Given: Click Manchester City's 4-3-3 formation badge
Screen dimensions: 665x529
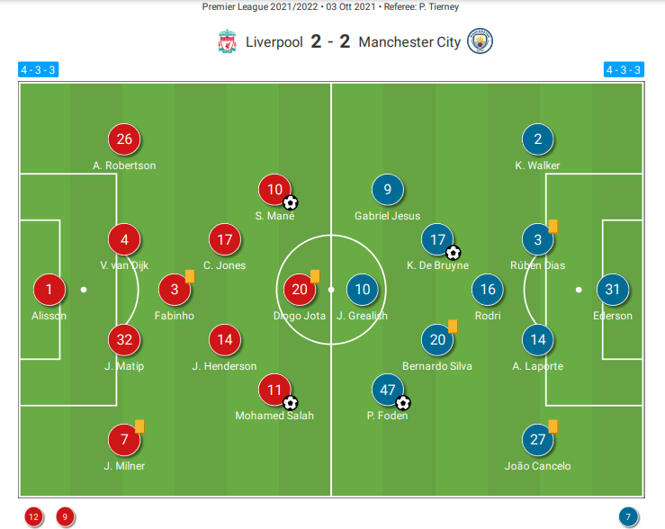Looking at the screenshot, I should pyautogui.click(x=624, y=69).
